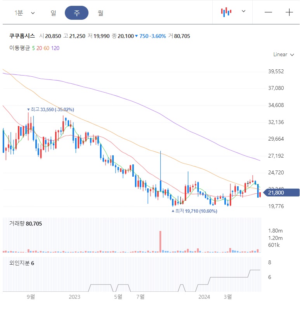Screen dimensions: 300x310
Task: Select the 20 moving average value
Action: [39, 48]
